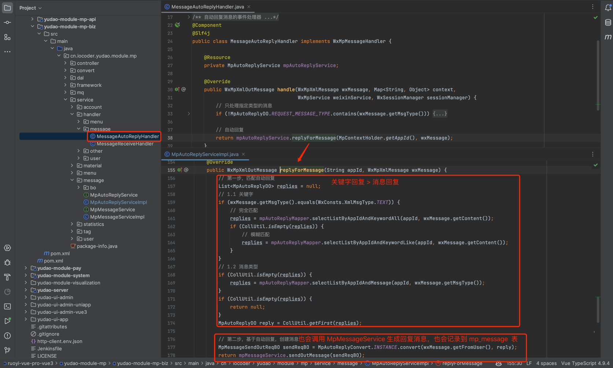Open the Structure tool window icon
Screen dimensions: 613x368
[7, 37]
